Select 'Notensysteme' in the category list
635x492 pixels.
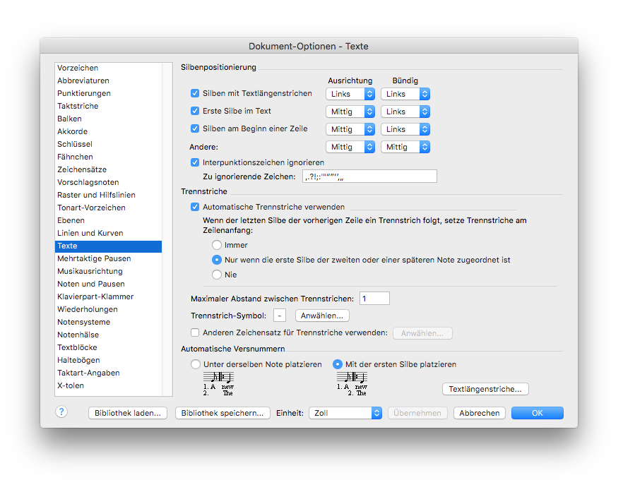[108, 322]
